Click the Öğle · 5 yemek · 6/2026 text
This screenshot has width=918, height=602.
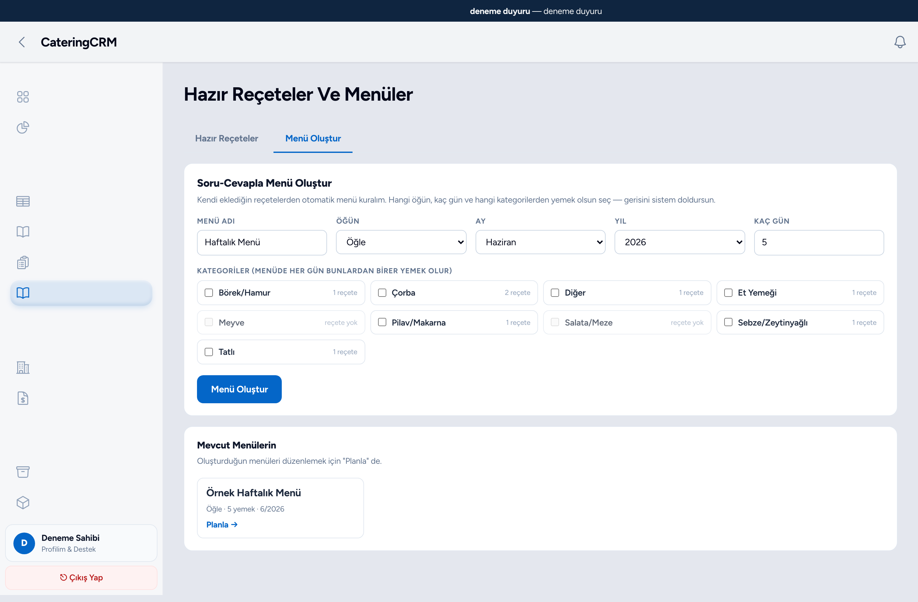pos(245,509)
